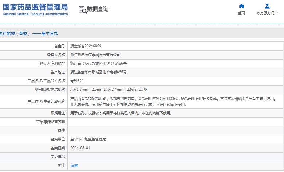Click the 政务服务门户 label
The height and width of the screenshot is (172, 284).
267,13
